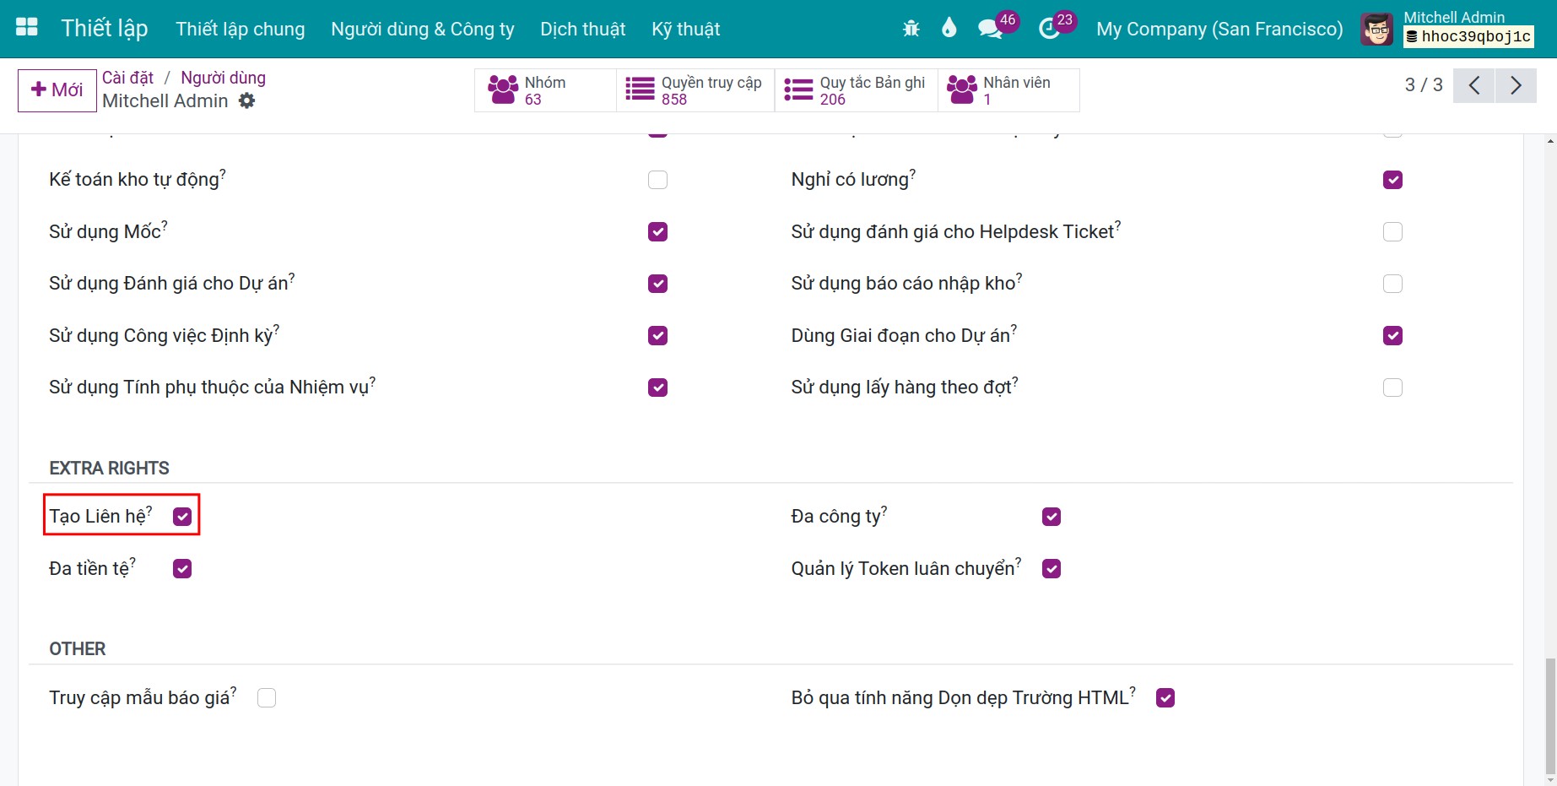Uncheck Quản lý Token luân chuyển checkbox
The image size is (1557, 786).
coord(1051,569)
